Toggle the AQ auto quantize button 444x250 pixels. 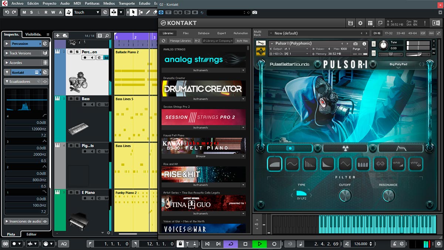pos(64,244)
